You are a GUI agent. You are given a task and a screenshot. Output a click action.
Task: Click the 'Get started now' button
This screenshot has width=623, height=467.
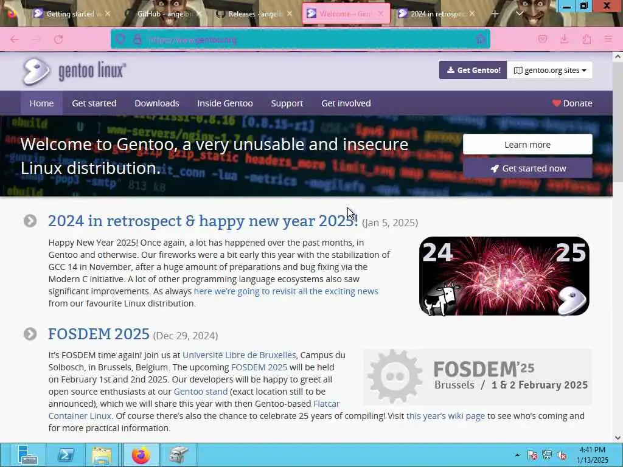coord(527,168)
